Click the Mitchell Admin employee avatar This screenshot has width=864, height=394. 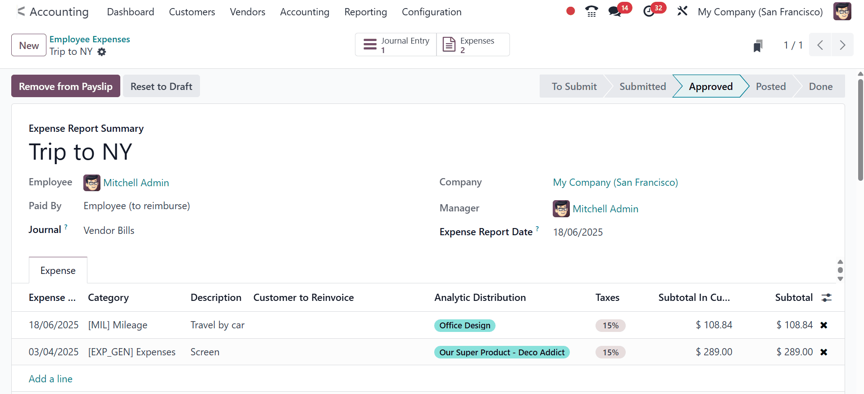coord(92,183)
